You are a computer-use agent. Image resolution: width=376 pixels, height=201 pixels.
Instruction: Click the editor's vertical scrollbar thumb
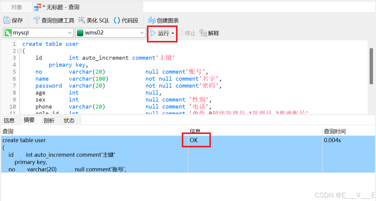[x=371, y=66]
